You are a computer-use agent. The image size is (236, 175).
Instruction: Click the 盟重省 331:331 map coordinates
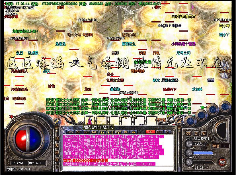[x=18, y=169]
